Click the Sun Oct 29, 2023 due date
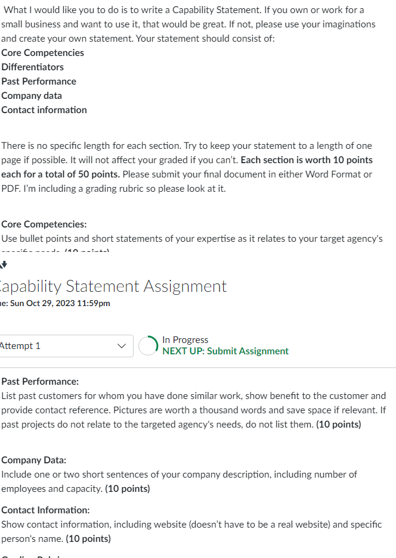The image size is (396, 558). (x=60, y=303)
